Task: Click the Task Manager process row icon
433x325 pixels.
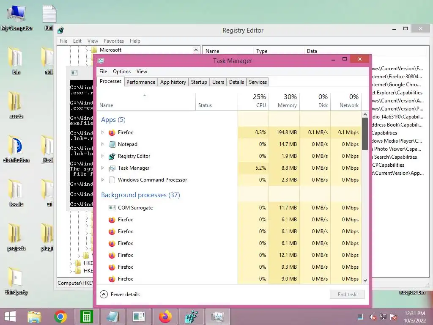Action: 112,168
